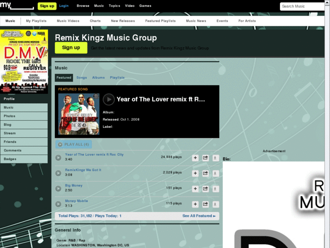The image size is (330, 248).
Task: Click the vertical scrollbar up arrow
Action: click(x=327, y=2)
